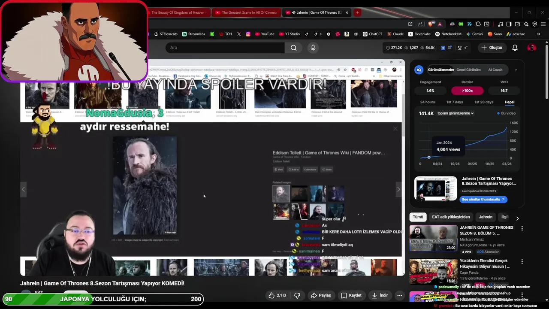Open the Instagram bookmark icon
The width and height of the screenshot is (549, 309).
pyautogui.click(x=248, y=34)
